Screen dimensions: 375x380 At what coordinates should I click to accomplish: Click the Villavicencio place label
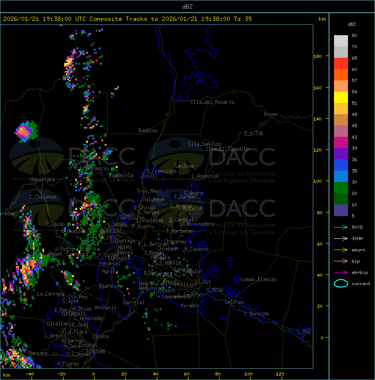pos(91,168)
